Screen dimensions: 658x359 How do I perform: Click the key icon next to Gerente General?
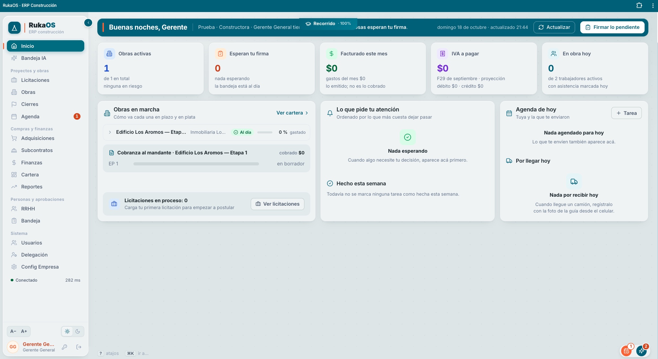(x=64, y=347)
